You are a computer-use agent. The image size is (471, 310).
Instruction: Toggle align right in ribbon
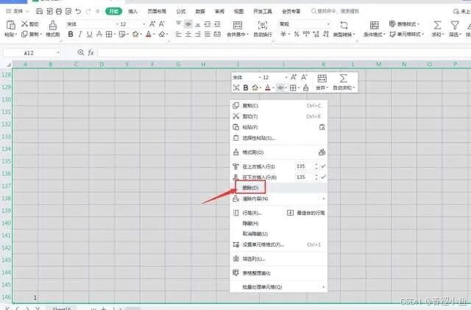198,35
